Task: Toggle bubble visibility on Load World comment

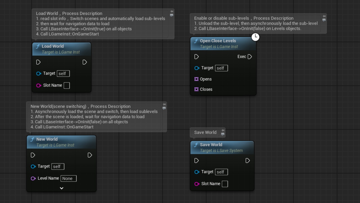Action: pyautogui.click(x=172, y=15)
